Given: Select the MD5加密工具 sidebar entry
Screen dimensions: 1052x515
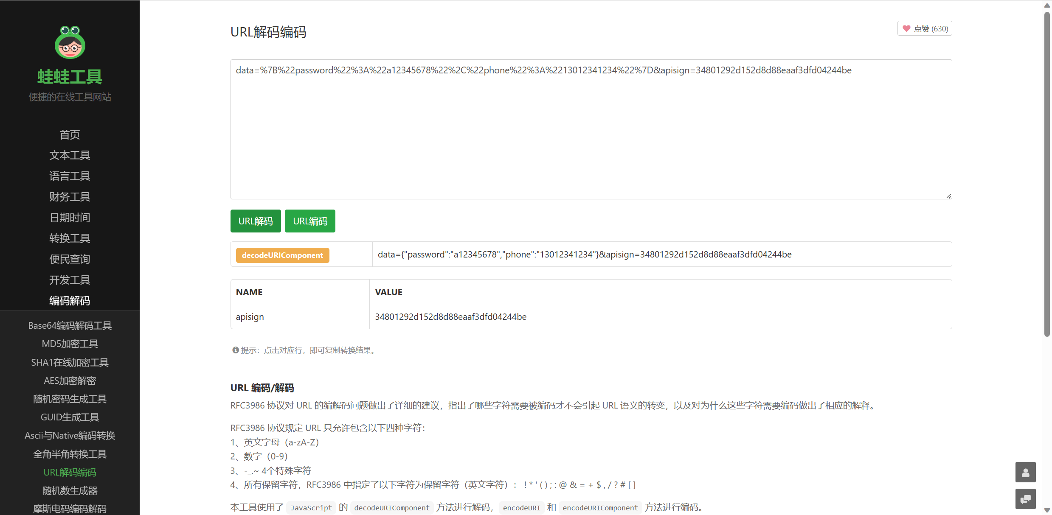Looking at the screenshot, I should point(70,344).
